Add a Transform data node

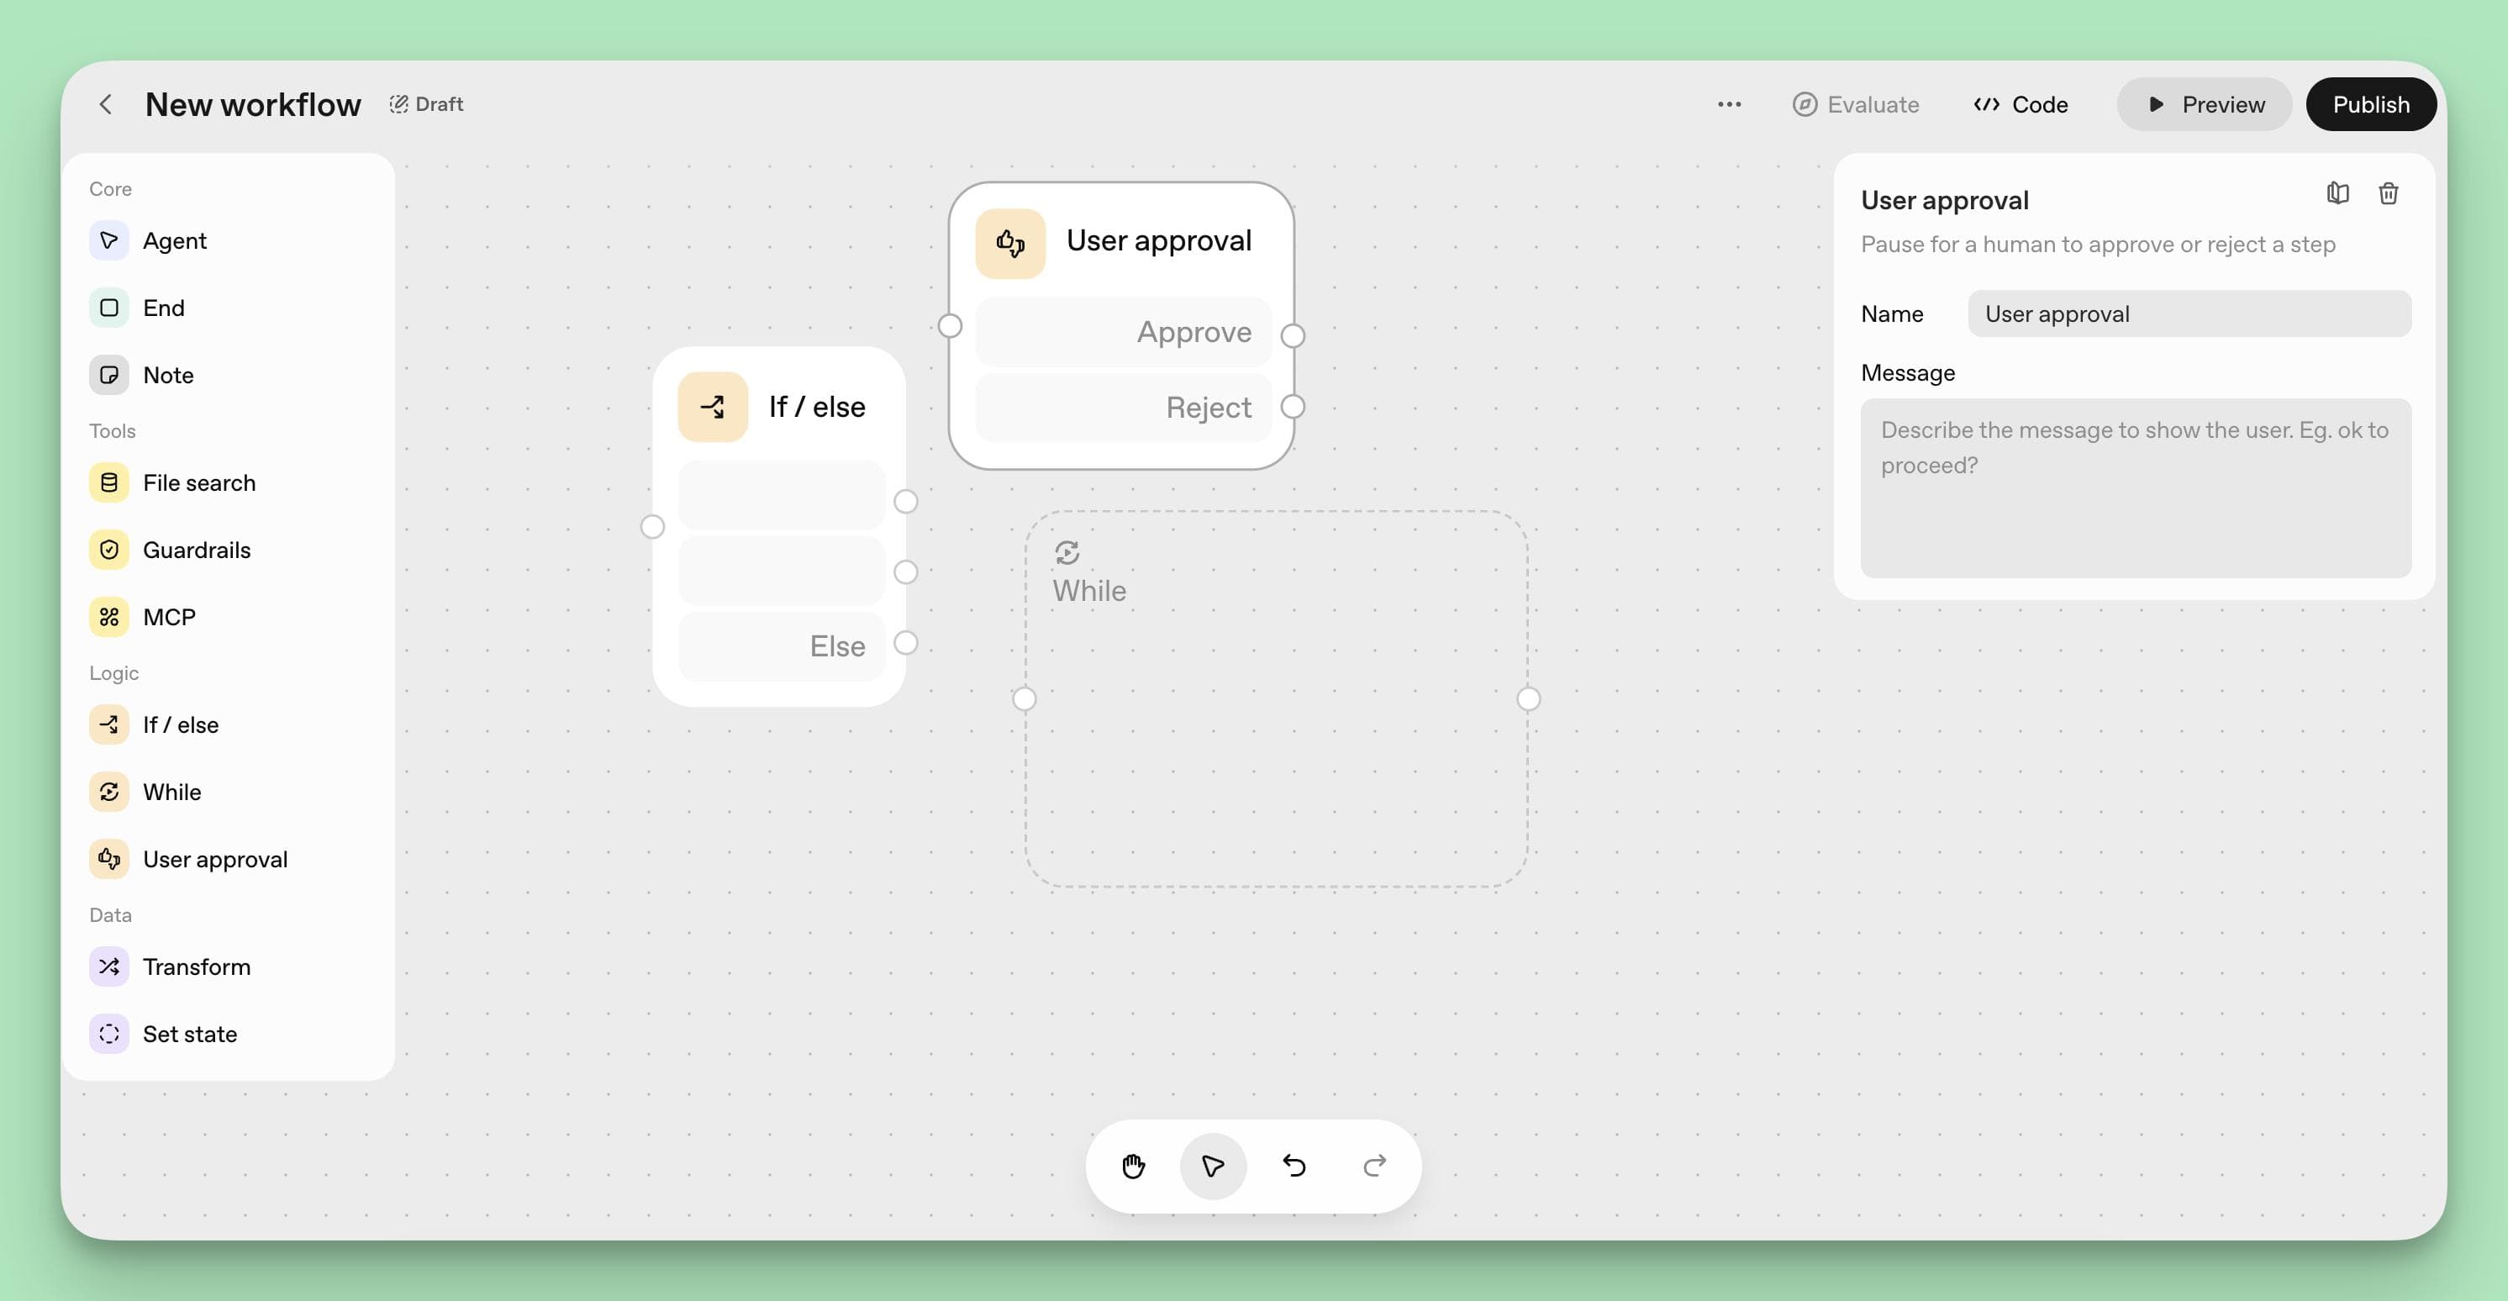point(197,966)
